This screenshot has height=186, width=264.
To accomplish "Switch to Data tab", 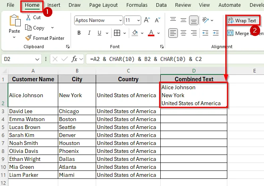I will [161, 5].
